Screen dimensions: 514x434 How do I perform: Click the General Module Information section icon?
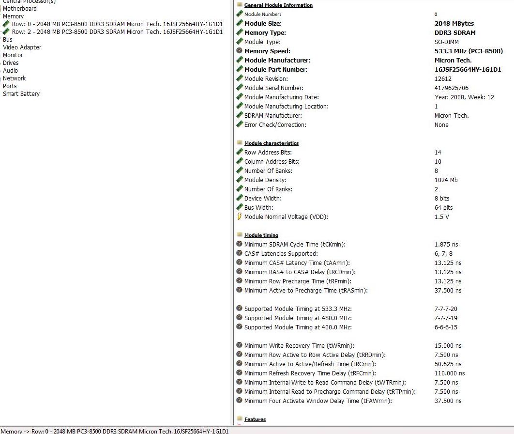(x=240, y=4)
